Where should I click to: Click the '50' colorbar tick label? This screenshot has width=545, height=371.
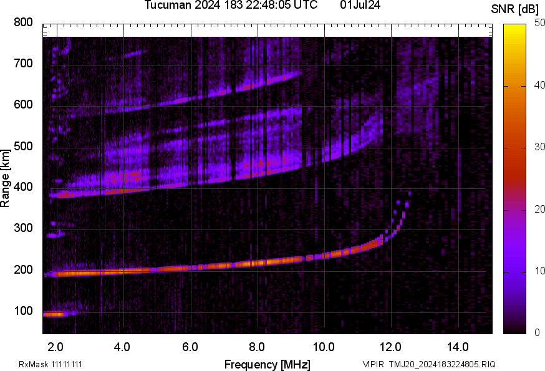coord(539,23)
